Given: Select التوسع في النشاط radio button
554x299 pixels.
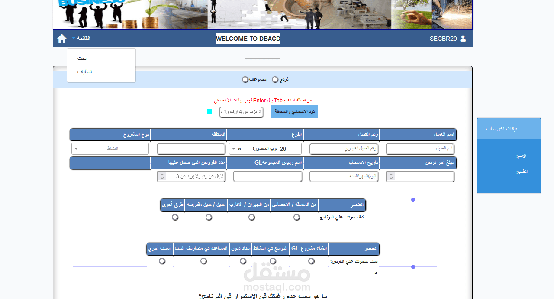Looking at the screenshot, I should [x=273, y=261].
